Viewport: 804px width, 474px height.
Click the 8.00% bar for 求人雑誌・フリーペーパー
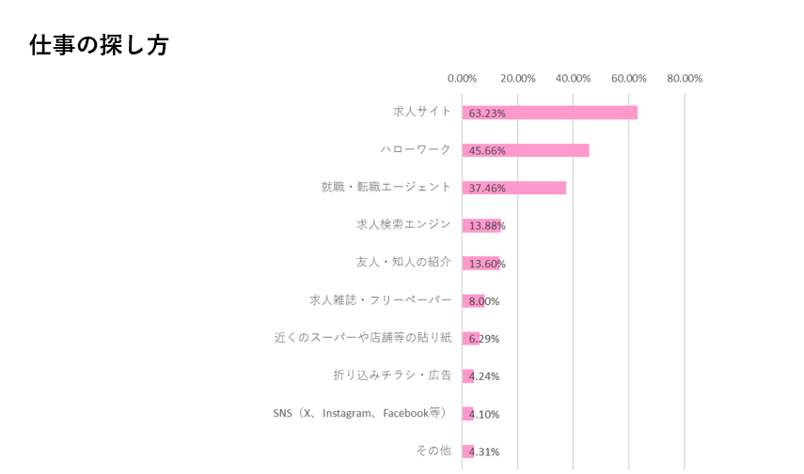coord(473,300)
